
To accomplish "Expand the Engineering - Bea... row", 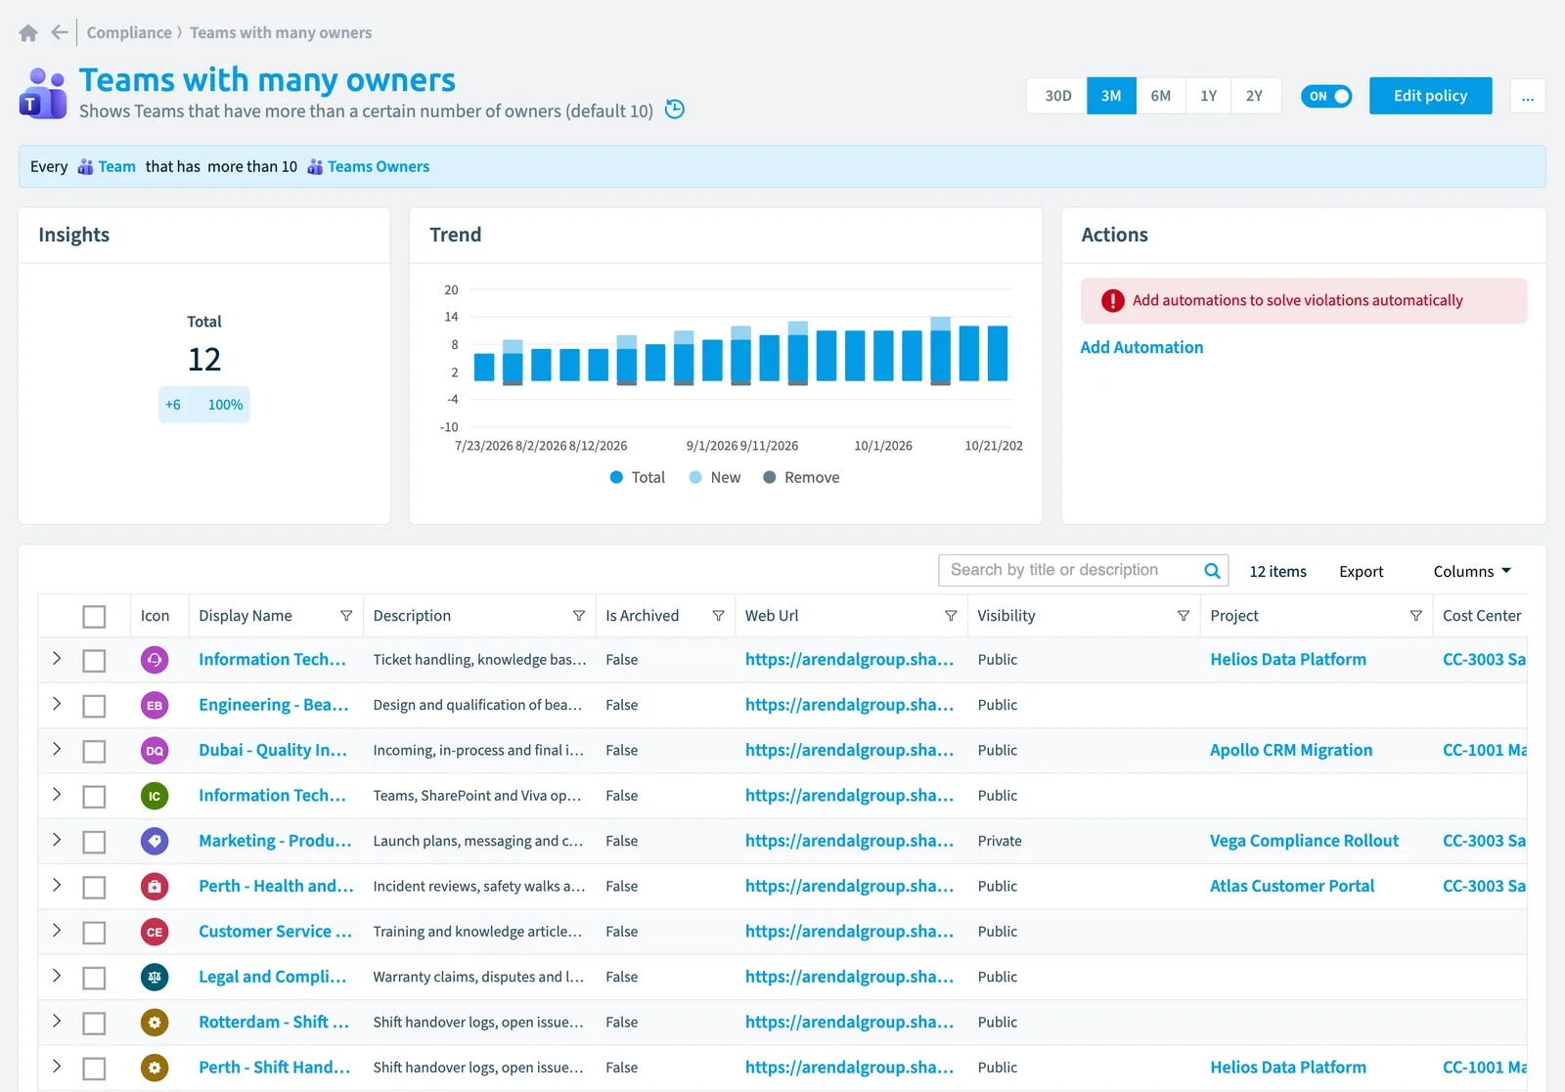I will 57,704.
